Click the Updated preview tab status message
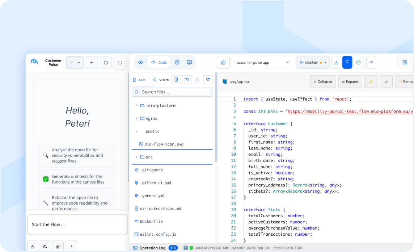Screen dimensions: 414x252 tap(249, 248)
